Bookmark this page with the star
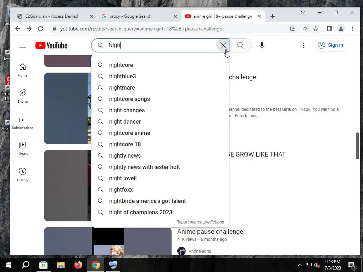This screenshot has height=272, width=363. [315, 29]
